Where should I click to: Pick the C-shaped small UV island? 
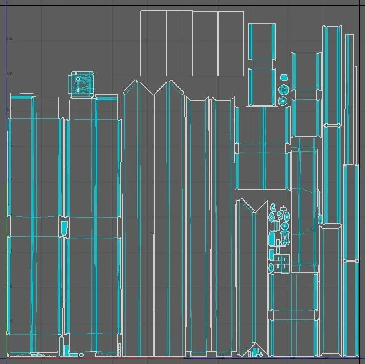click(273, 207)
